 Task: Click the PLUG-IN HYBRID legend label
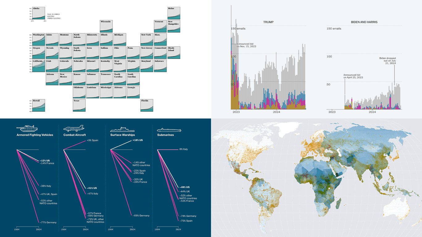pyautogui.click(x=53, y=14)
